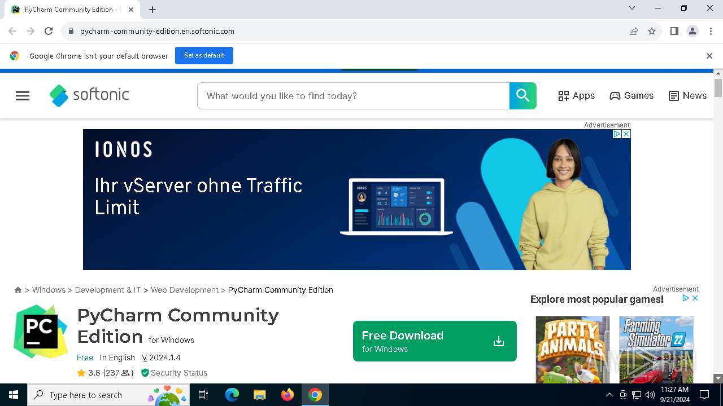The image size is (723, 406).
Task: Dismiss the default browser notification bar
Action: coord(709,56)
